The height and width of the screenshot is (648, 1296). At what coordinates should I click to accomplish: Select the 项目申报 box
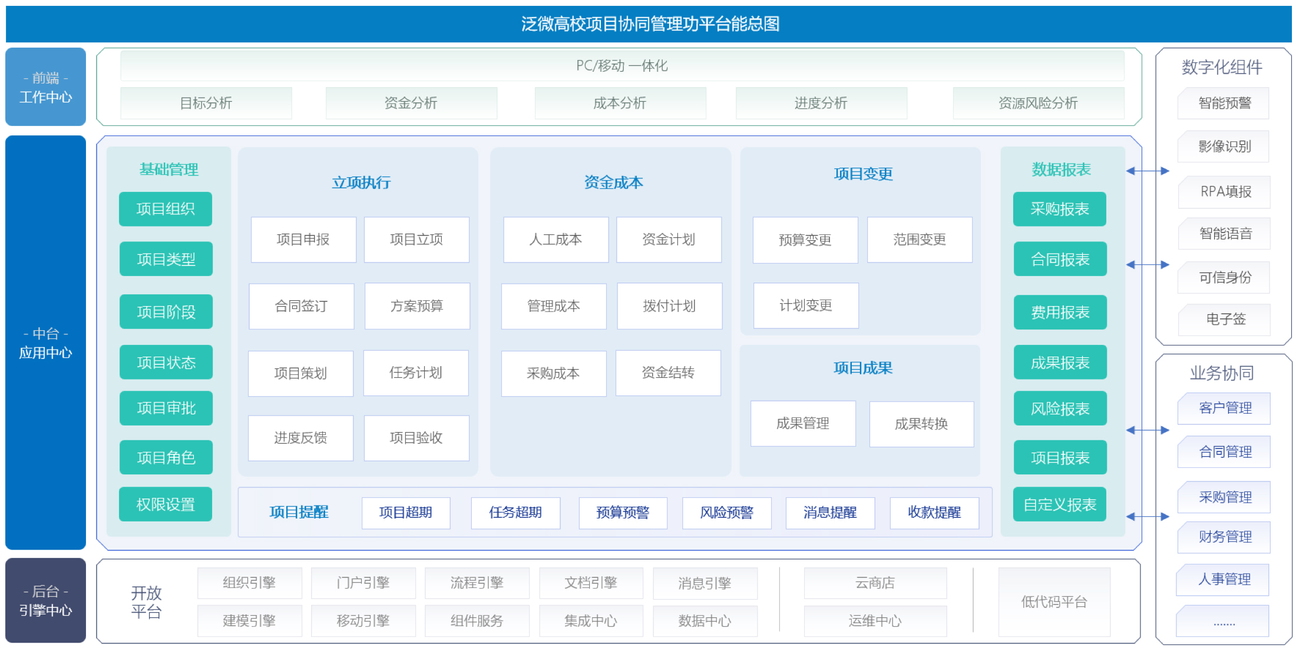pyautogui.click(x=303, y=240)
